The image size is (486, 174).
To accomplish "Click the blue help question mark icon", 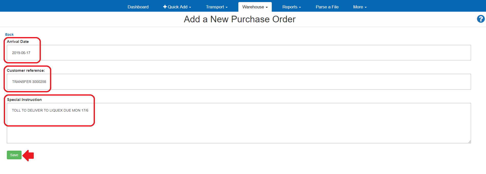I will click(480, 19).
